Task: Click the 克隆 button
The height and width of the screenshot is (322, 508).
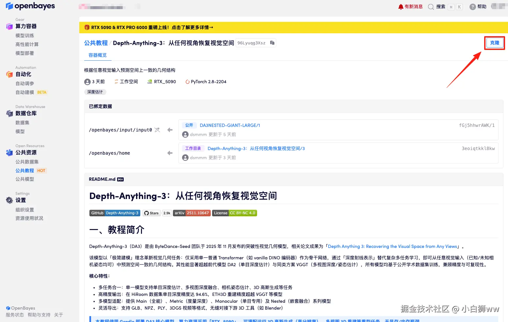Action: click(x=495, y=43)
